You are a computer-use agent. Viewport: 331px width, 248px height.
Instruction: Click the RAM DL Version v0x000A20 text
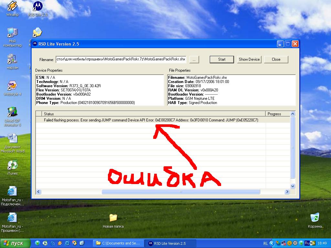193,90
